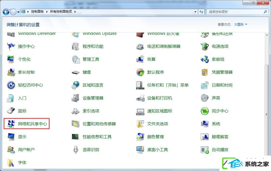The height and width of the screenshot is (171, 271).
Task: Click the 备份和还原 label
Action: [222, 34]
